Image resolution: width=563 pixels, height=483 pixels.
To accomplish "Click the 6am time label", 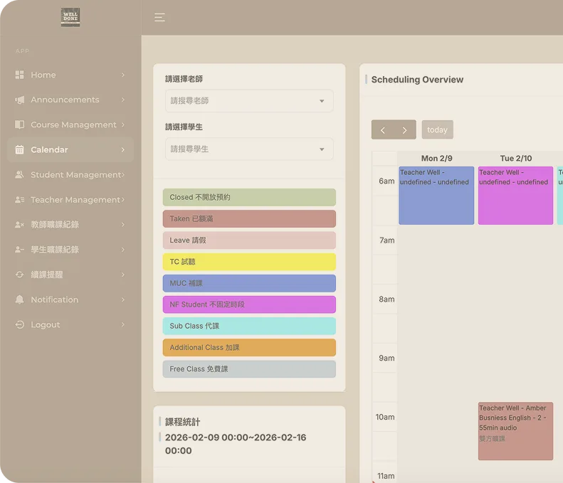I will (386, 181).
